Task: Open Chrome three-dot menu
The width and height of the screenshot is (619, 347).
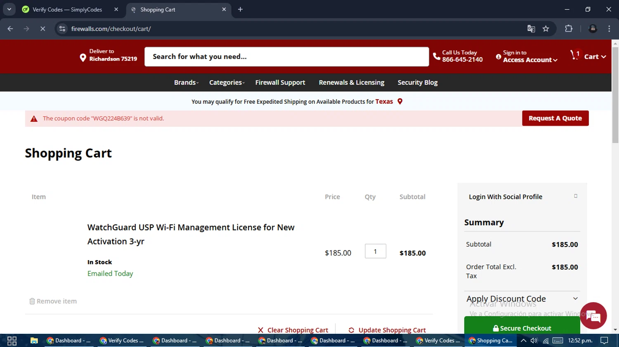Action: click(x=609, y=29)
